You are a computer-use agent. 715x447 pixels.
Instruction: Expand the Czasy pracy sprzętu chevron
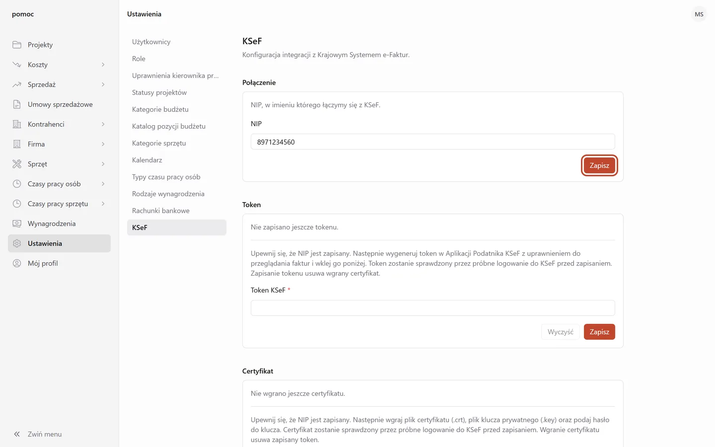(x=103, y=204)
